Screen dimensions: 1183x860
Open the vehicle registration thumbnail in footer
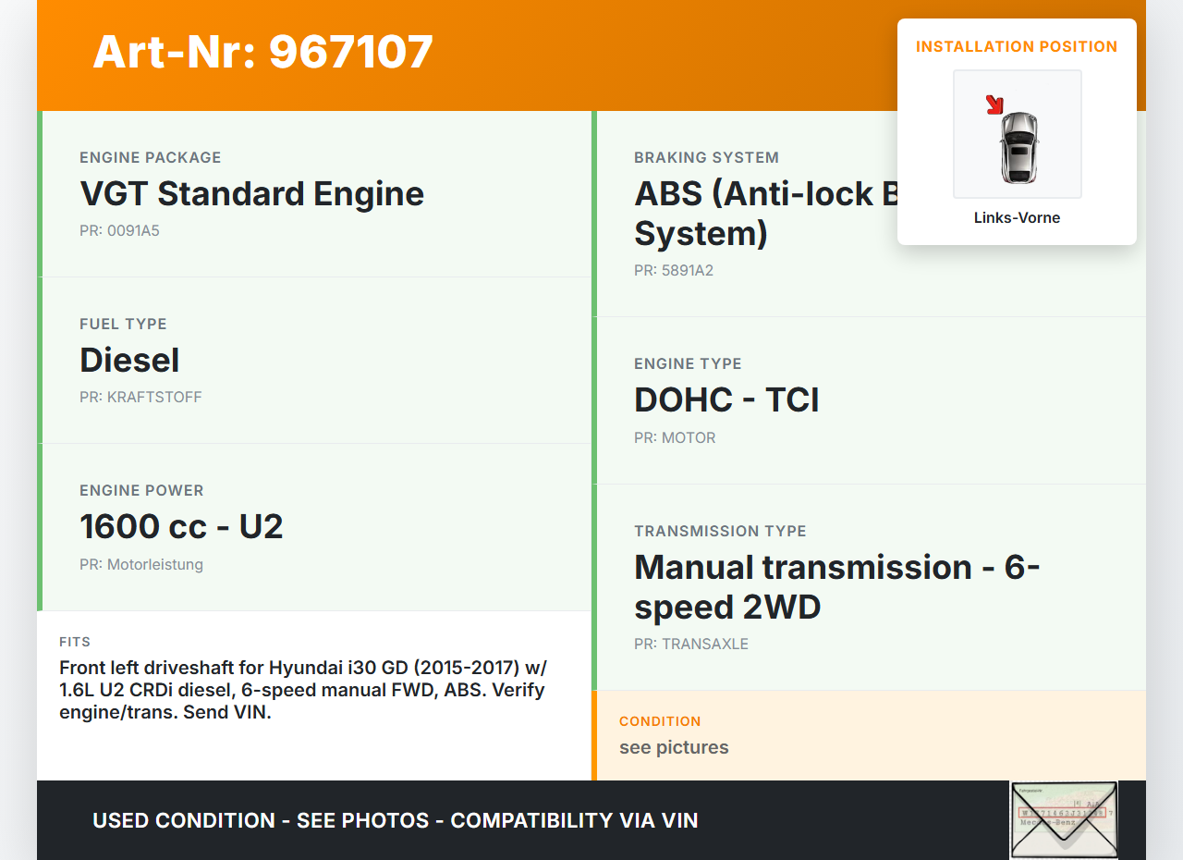point(1063,819)
